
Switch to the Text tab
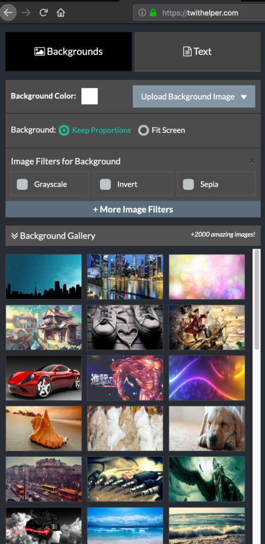198,52
